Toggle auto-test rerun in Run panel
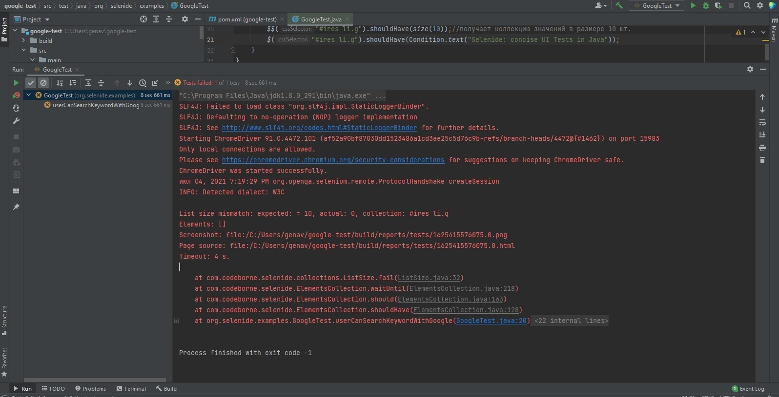779x397 pixels. pyautogui.click(x=16, y=108)
